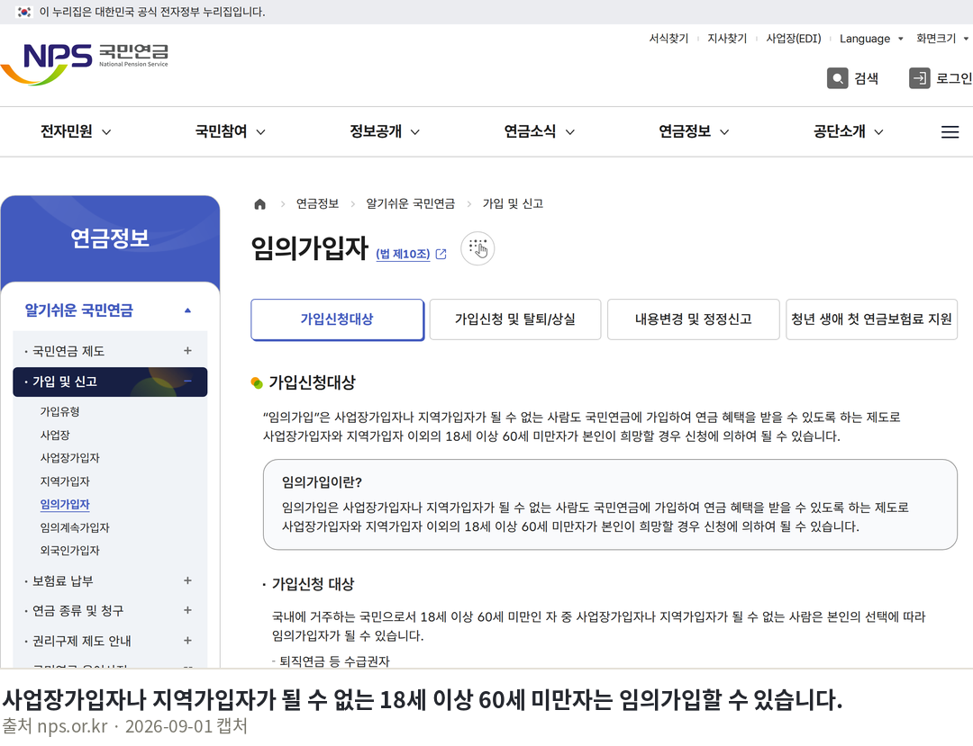Click 알기쉬운 국민연금 in breadcrumb

coord(410,204)
